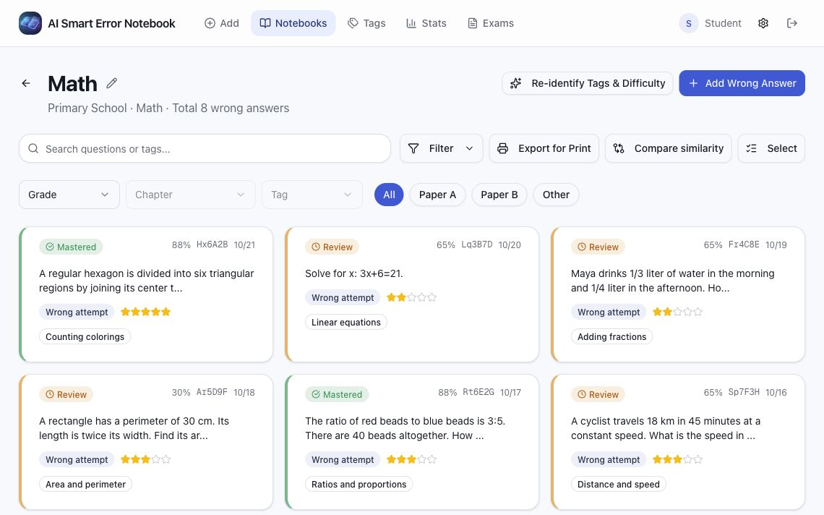Open the Tag dropdown
Screen dimensions: 824x515
coord(312,195)
